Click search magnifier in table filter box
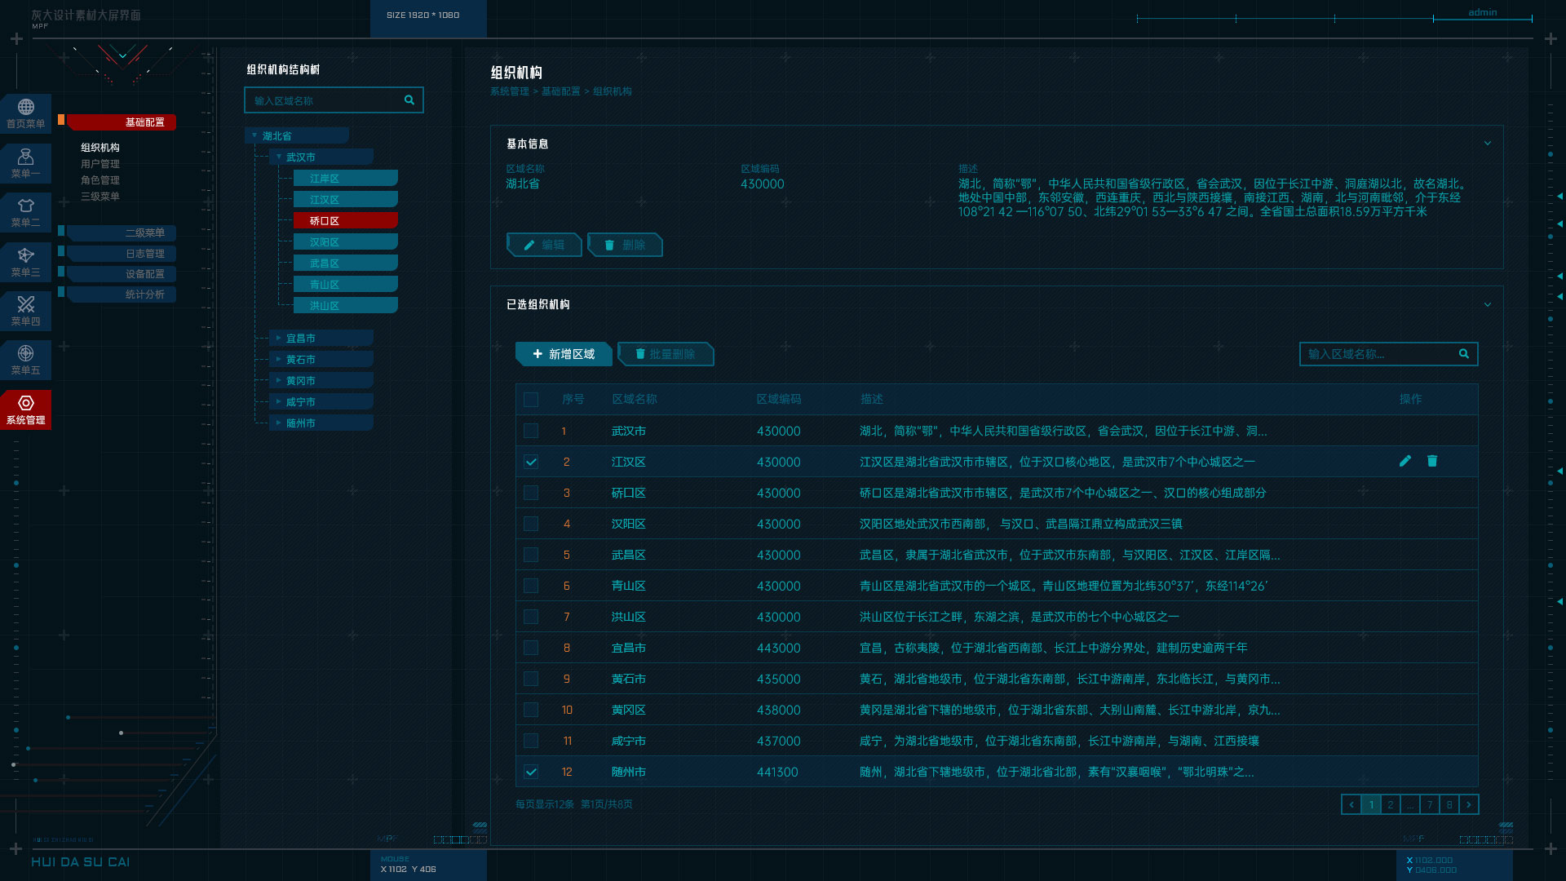 tap(1464, 354)
